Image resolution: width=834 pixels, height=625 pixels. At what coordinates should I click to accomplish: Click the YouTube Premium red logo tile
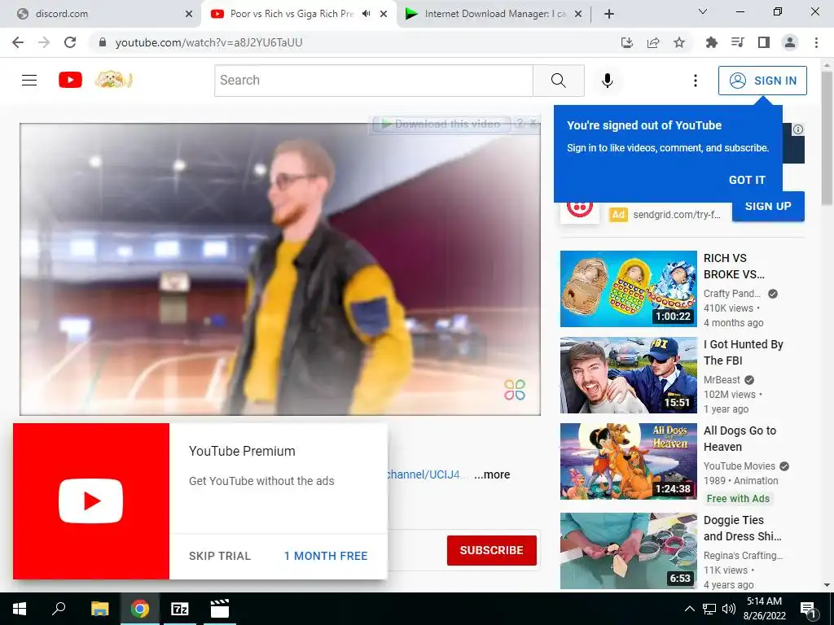91,501
